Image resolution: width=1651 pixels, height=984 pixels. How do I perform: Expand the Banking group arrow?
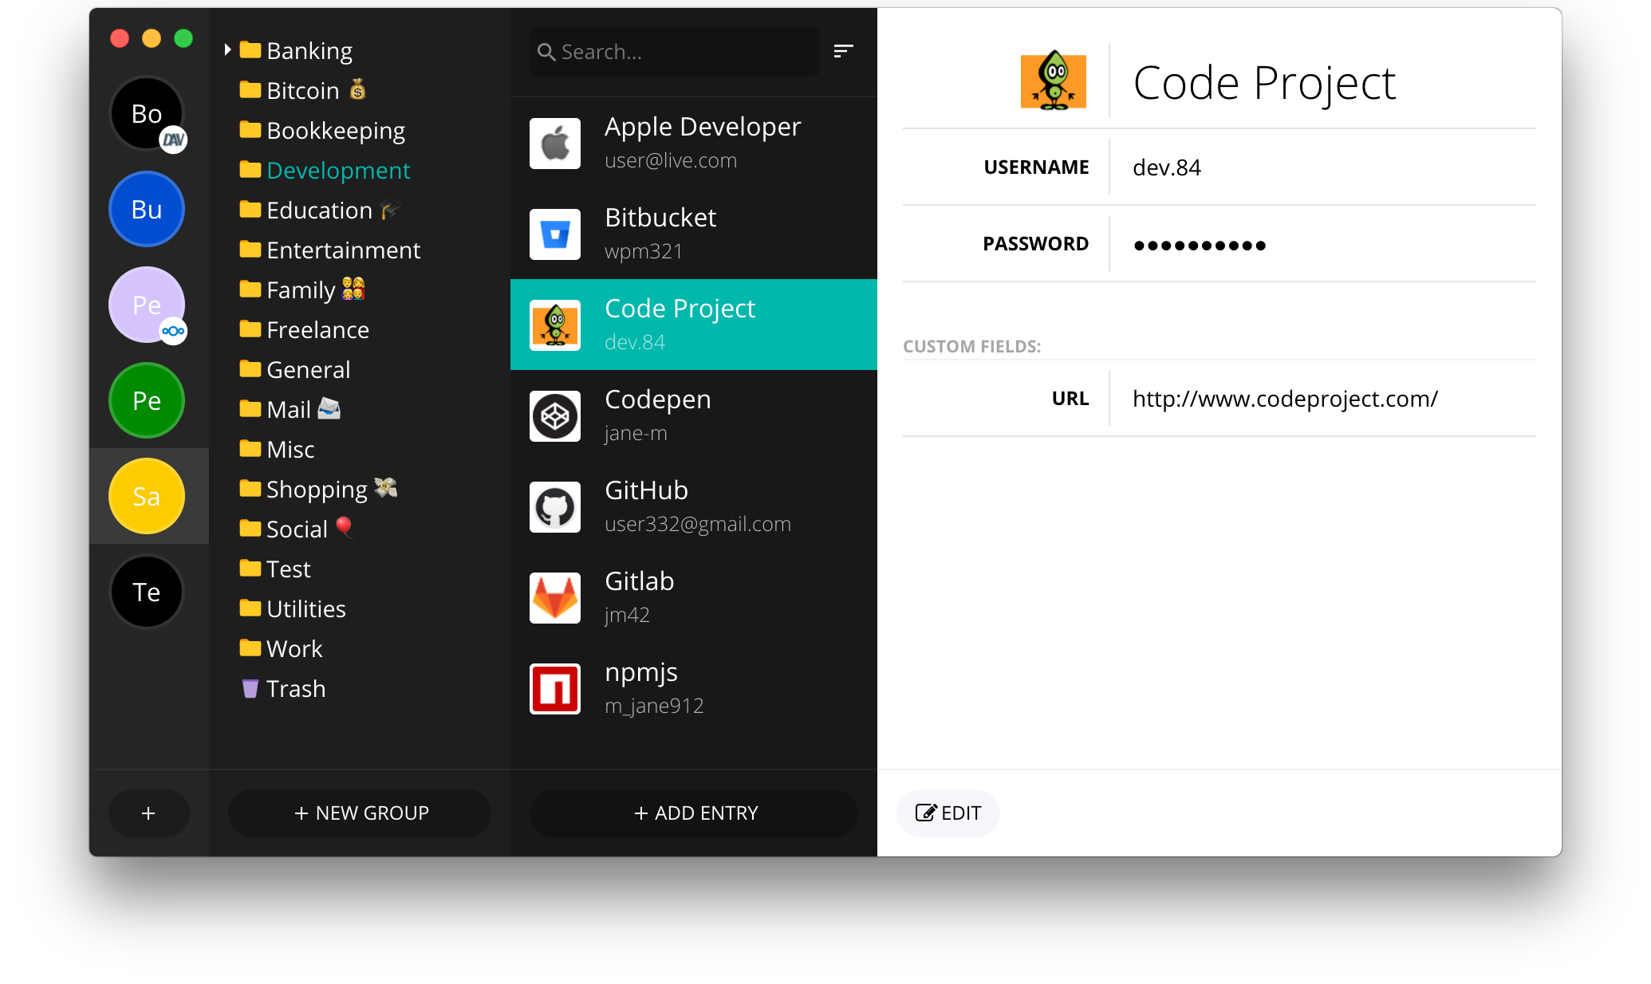pos(227,50)
